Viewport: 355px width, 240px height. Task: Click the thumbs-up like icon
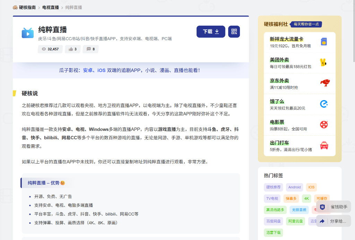click(70, 49)
